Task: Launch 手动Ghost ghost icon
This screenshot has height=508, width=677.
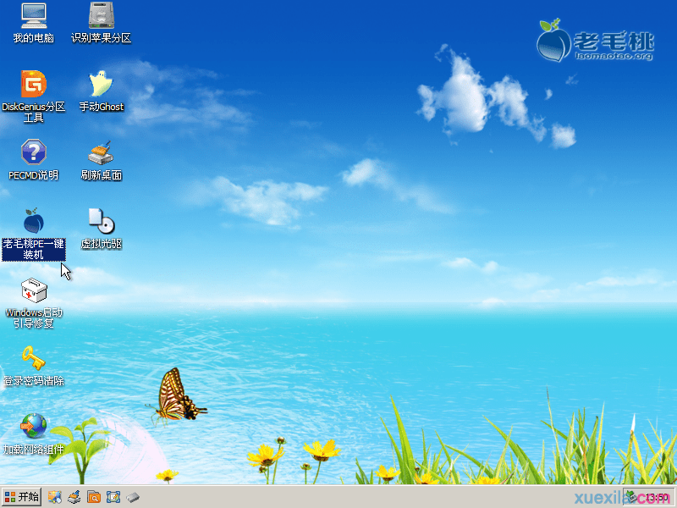Action: click(102, 85)
